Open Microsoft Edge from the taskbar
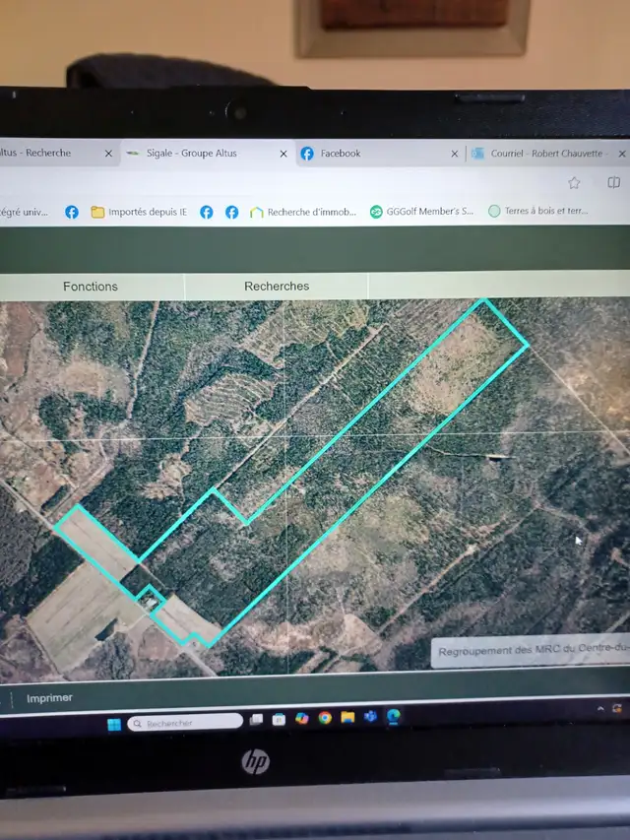The width and height of the screenshot is (630, 840). [x=393, y=716]
